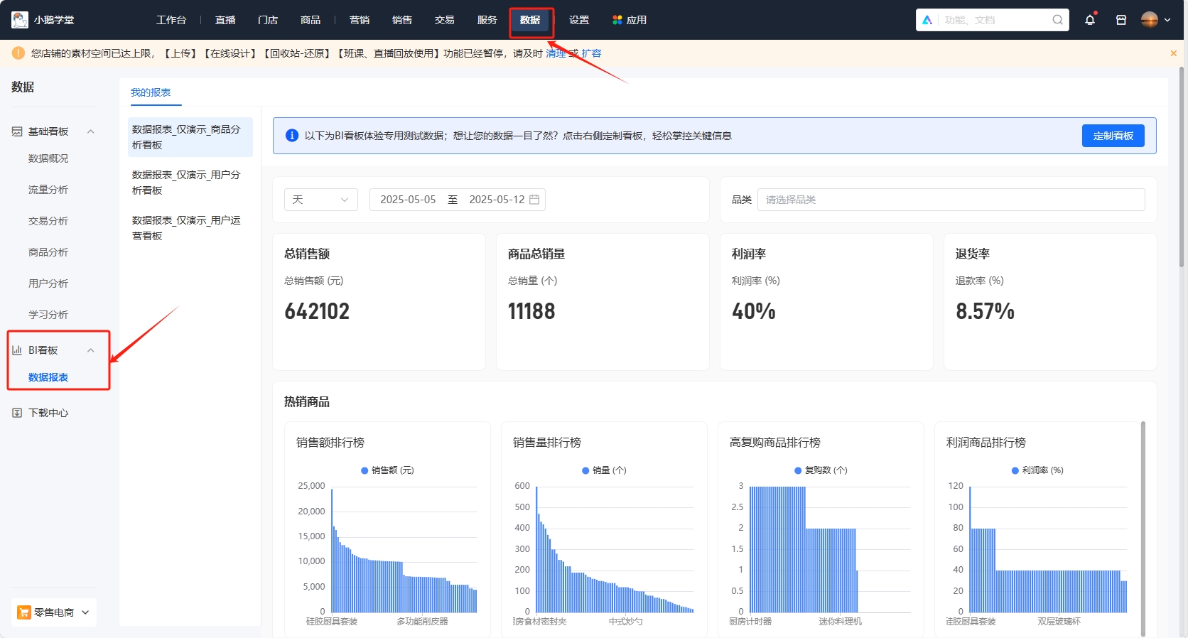Toggle 复购数 (个) legend series
This screenshot has width=1188, height=638.
click(x=821, y=470)
